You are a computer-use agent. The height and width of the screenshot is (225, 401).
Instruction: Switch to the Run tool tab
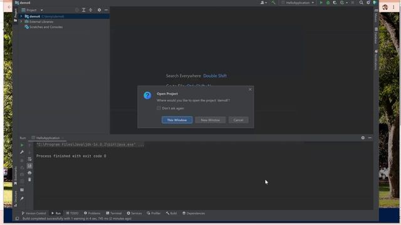[x=56, y=213]
